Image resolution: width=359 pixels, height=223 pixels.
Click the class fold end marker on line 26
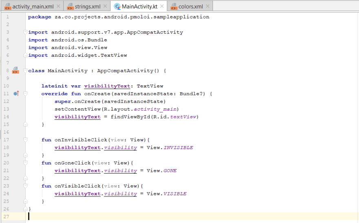(25, 209)
